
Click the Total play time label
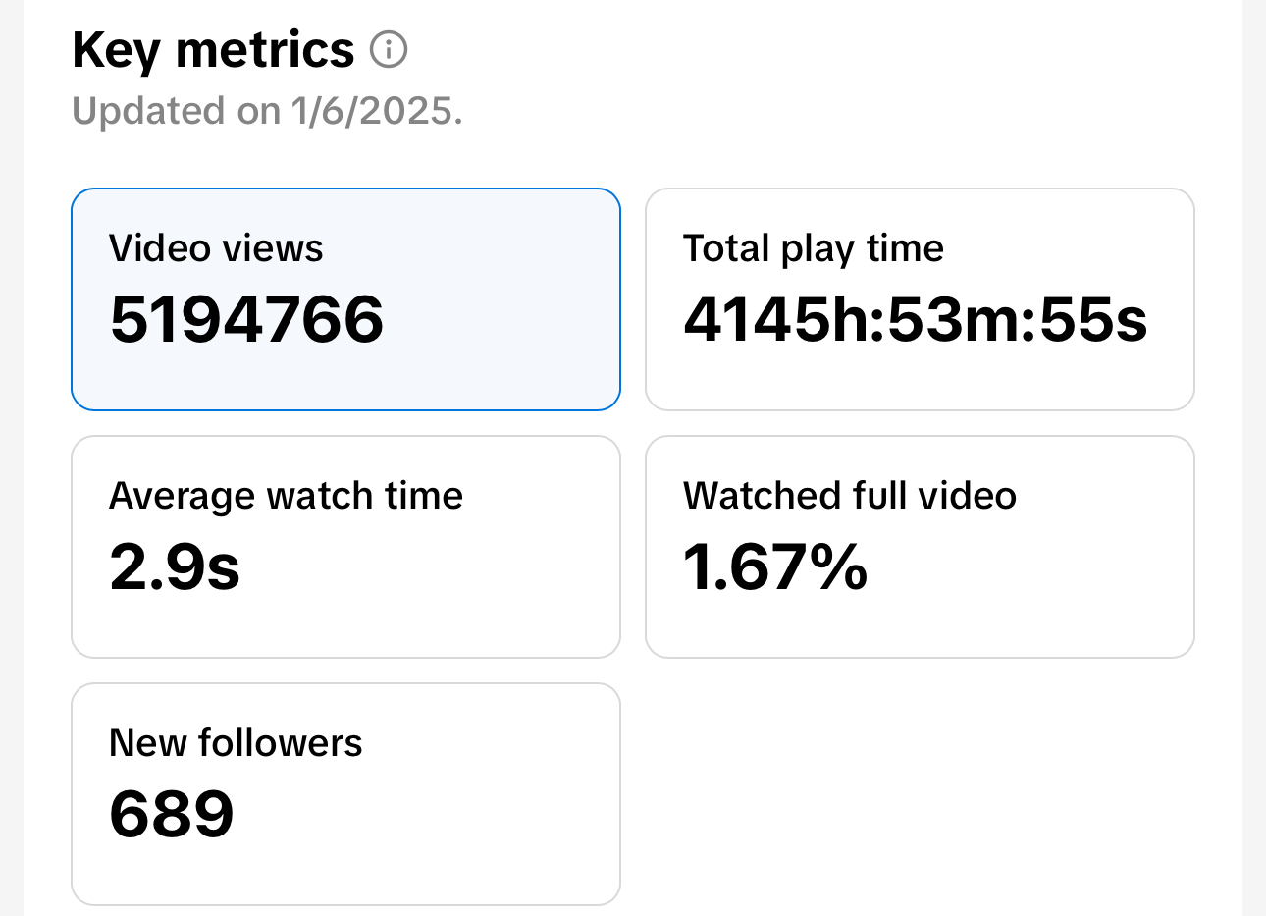[813, 249]
